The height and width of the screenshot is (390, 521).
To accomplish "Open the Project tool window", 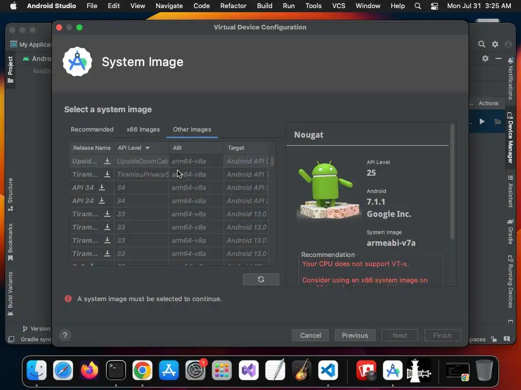I will 10,70.
